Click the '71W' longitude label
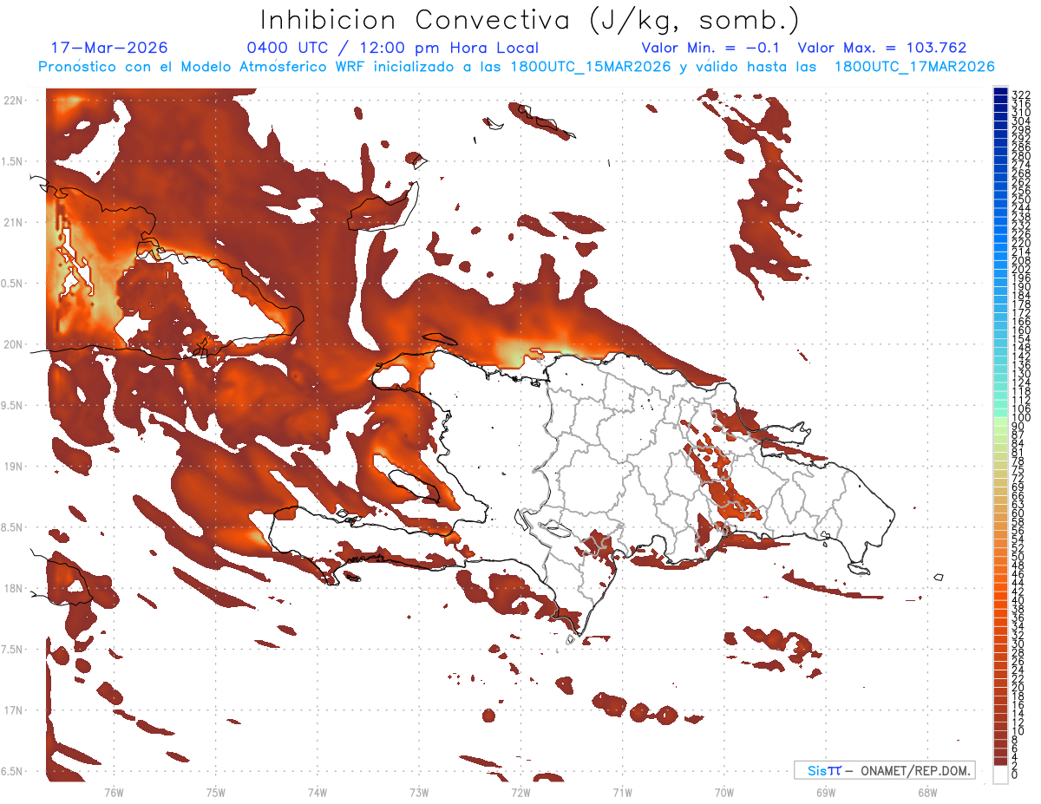Viewport: 1041px width, 804px height. pyautogui.click(x=622, y=792)
